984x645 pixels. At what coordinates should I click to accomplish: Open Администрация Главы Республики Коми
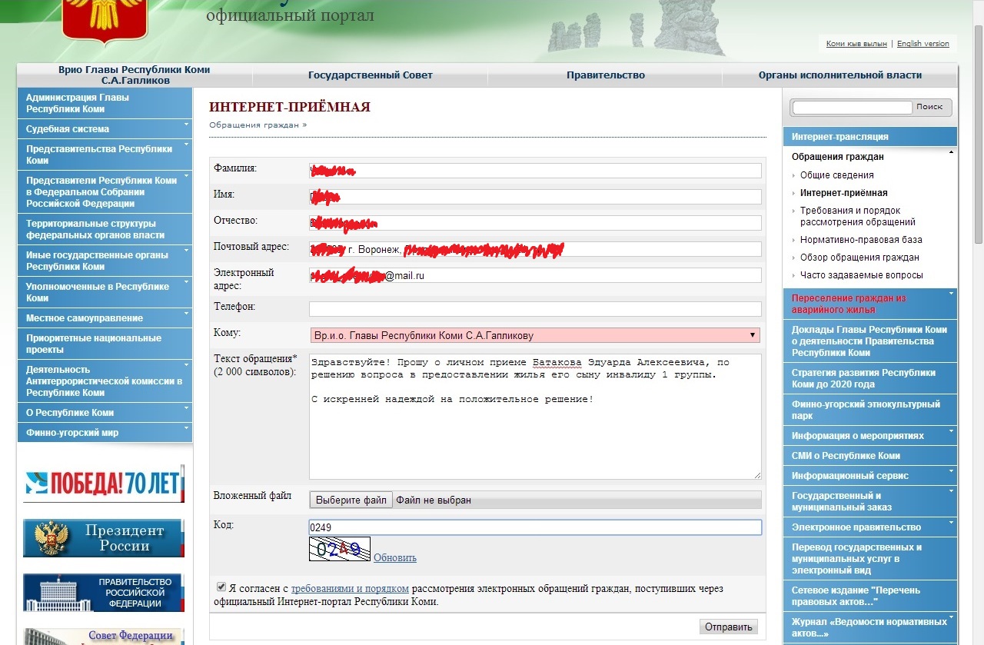pos(105,103)
